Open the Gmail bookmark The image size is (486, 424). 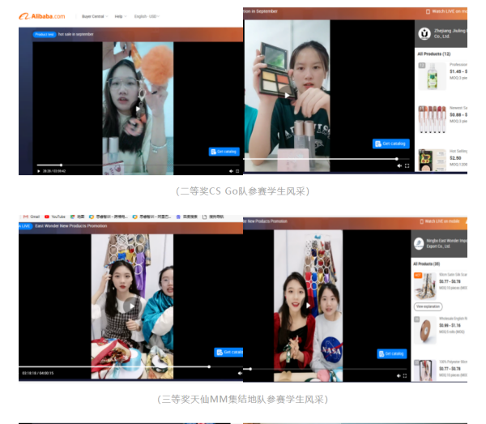tap(32, 216)
